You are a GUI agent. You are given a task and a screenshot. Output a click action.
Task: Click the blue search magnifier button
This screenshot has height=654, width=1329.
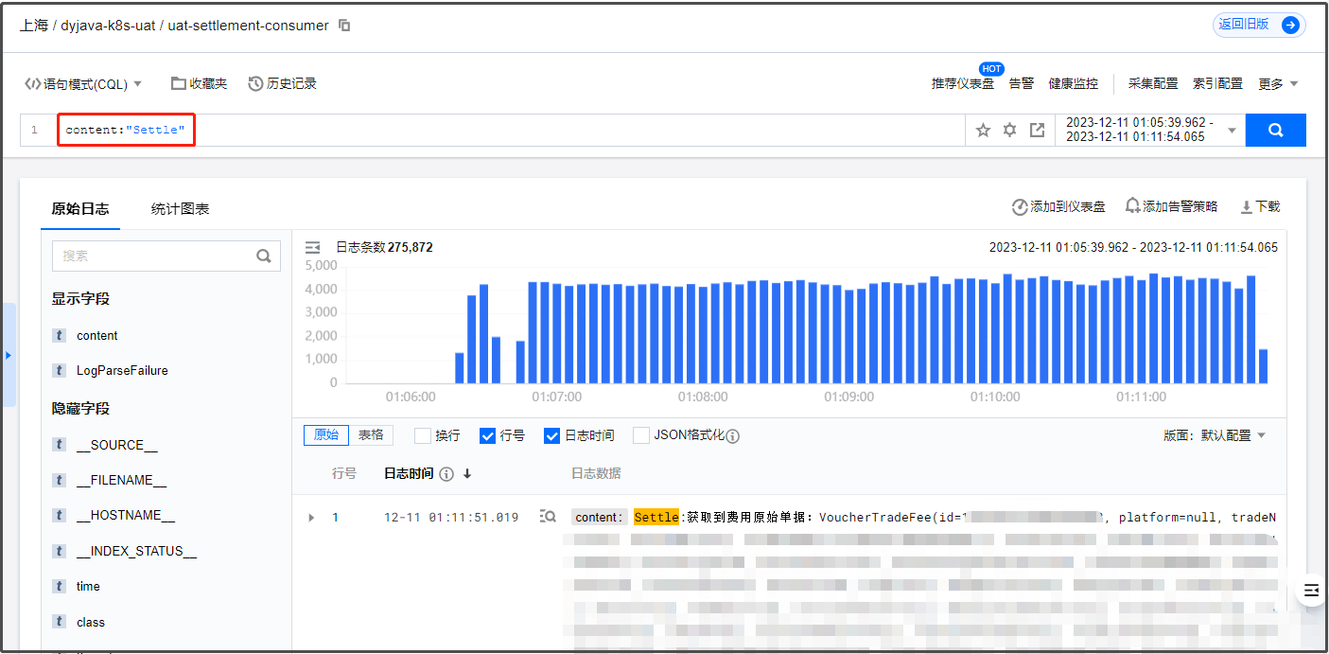[x=1275, y=131]
